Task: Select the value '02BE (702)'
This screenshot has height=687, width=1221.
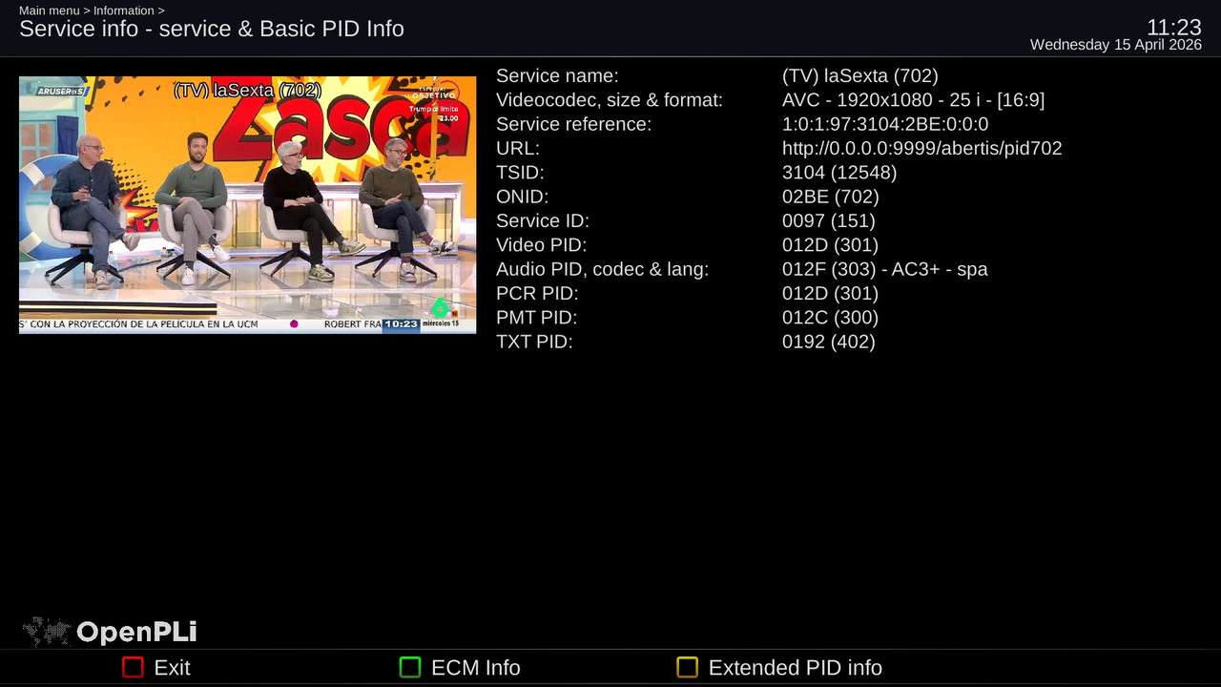Action: click(831, 197)
